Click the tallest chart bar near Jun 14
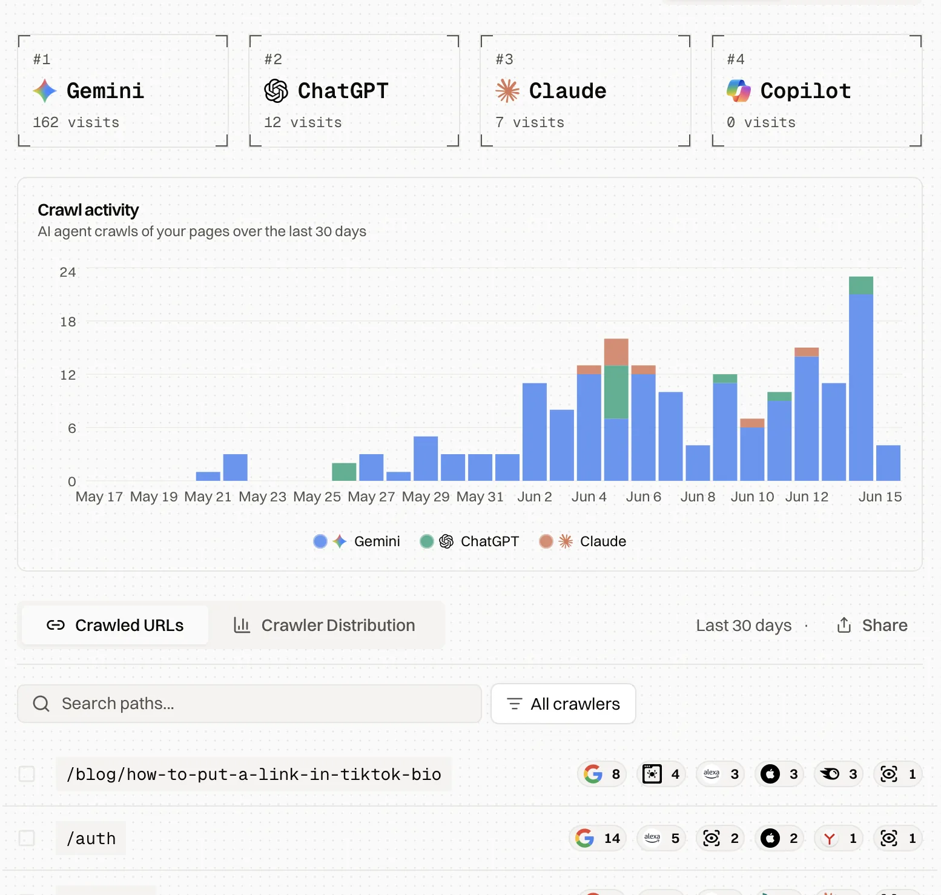The height and width of the screenshot is (895, 941). pyautogui.click(x=861, y=378)
